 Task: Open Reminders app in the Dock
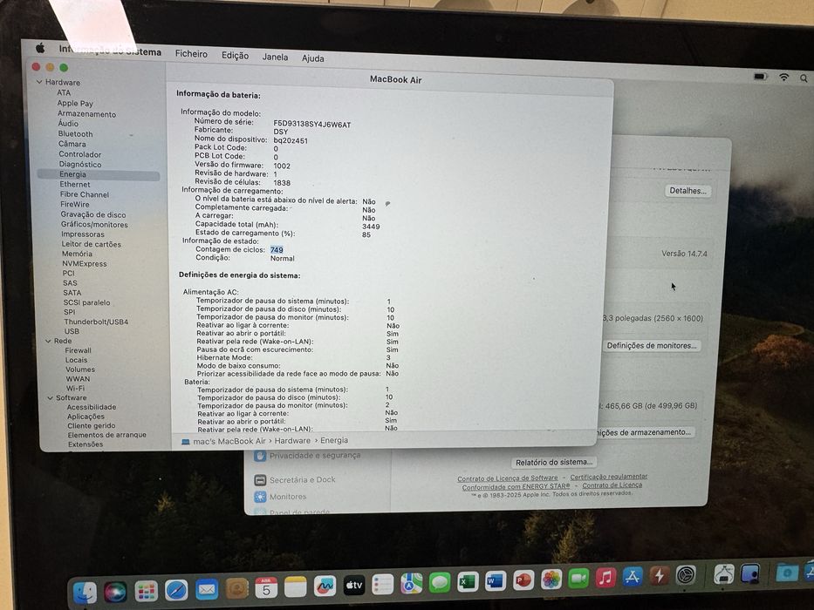click(383, 584)
